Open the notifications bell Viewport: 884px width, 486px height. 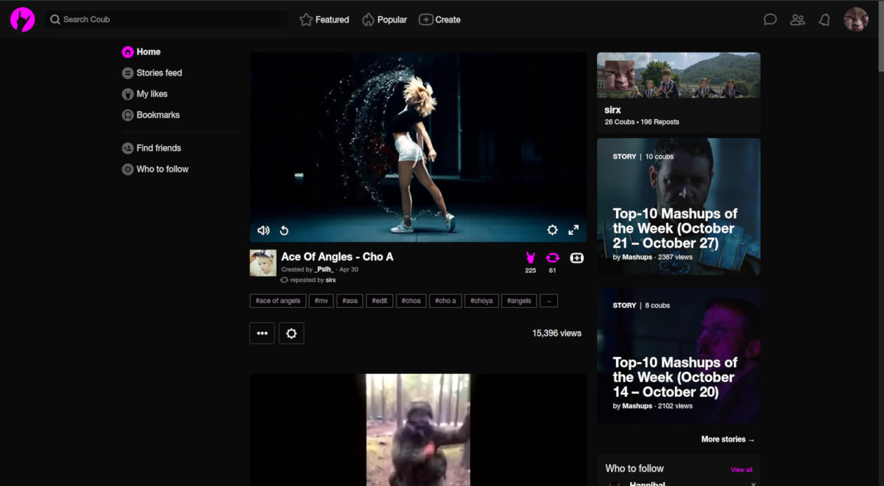[x=824, y=20]
